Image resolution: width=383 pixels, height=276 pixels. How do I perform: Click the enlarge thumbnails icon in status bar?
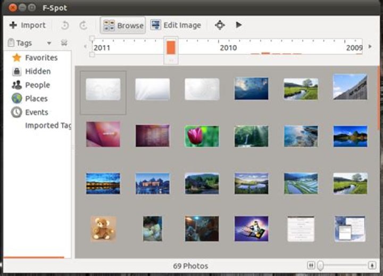tap(372, 265)
